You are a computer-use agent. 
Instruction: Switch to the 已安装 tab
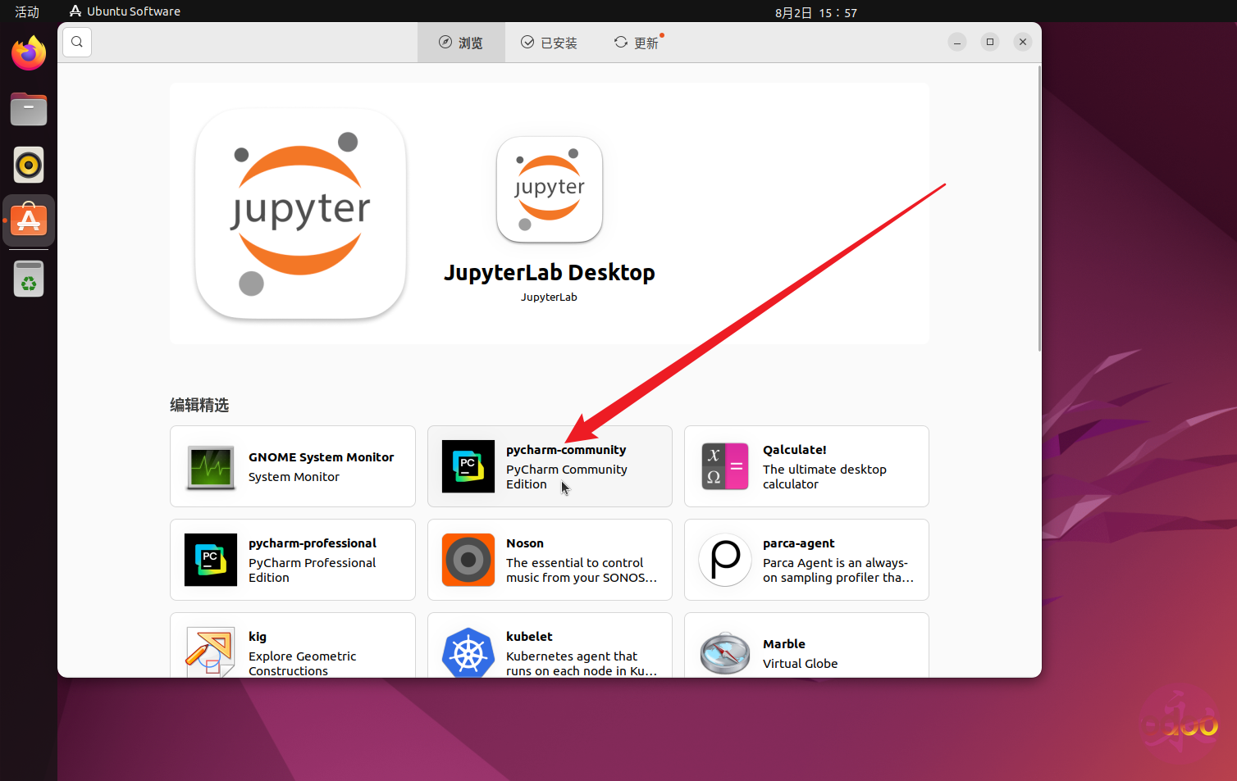(549, 43)
